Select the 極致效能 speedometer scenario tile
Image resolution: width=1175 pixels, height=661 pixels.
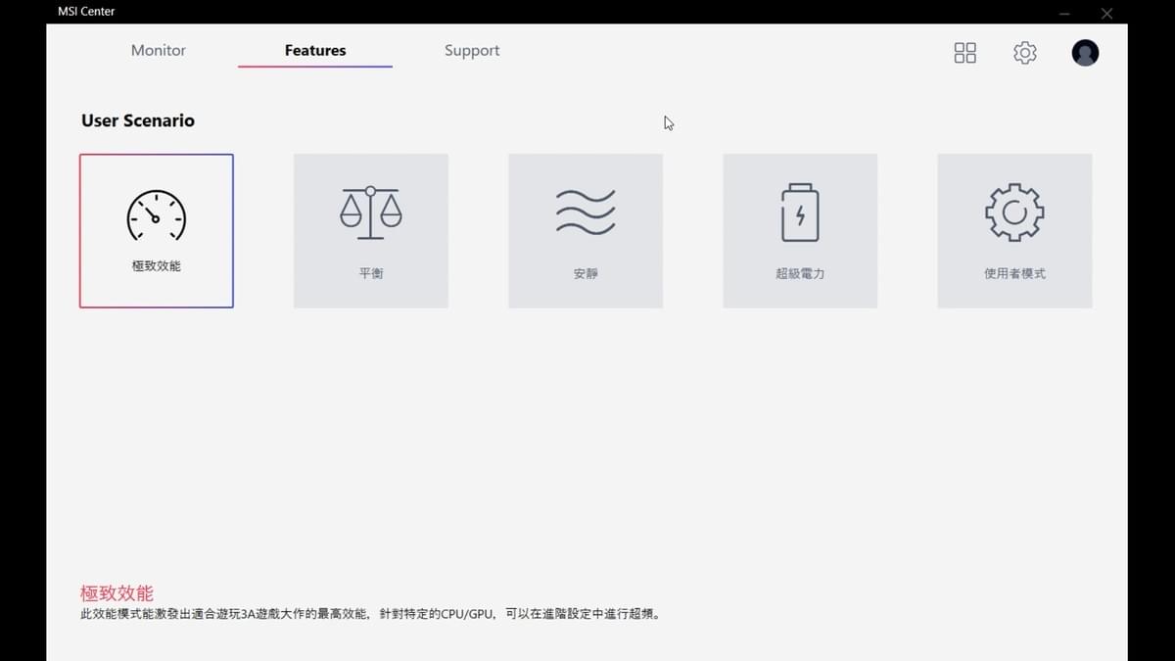click(157, 231)
